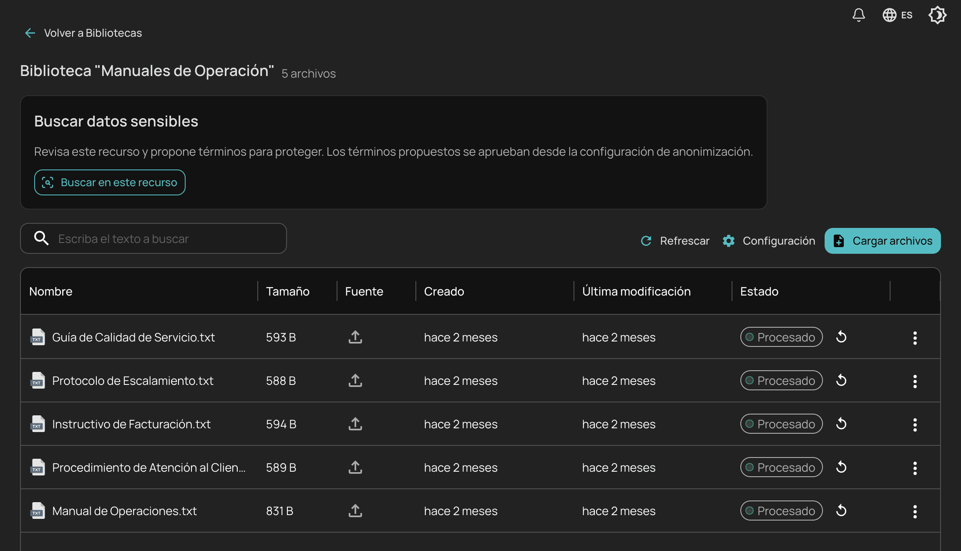Click upload source icon for Instructivo de Facturación row
The image size is (961, 551).
pos(355,424)
